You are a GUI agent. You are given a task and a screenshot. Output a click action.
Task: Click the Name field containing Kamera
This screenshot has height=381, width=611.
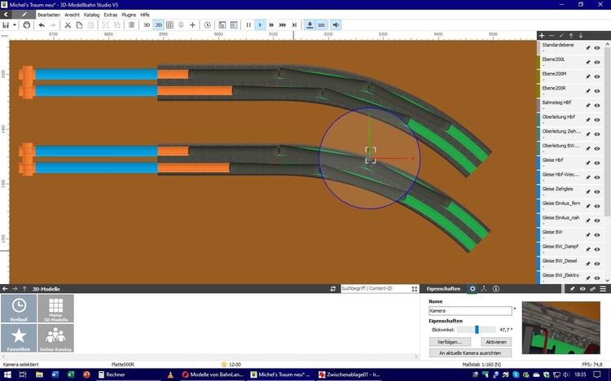(470, 310)
